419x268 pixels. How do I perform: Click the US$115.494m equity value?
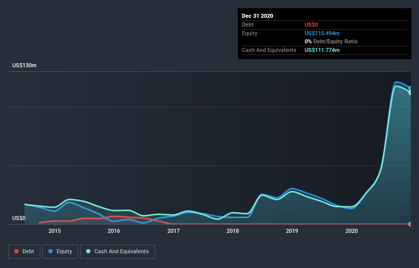coord(322,33)
